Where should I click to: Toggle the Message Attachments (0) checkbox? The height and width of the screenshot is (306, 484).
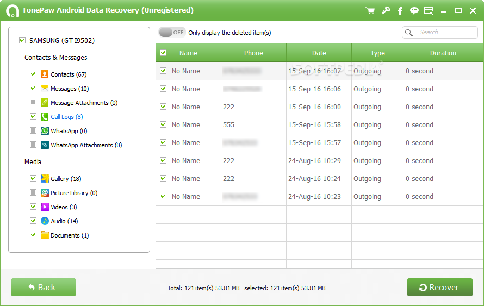(x=33, y=102)
